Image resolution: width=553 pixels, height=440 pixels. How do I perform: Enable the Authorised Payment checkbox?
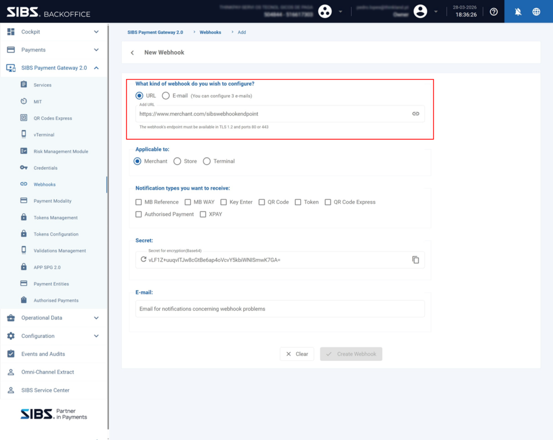pyautogui.click(x=139, y=215)
